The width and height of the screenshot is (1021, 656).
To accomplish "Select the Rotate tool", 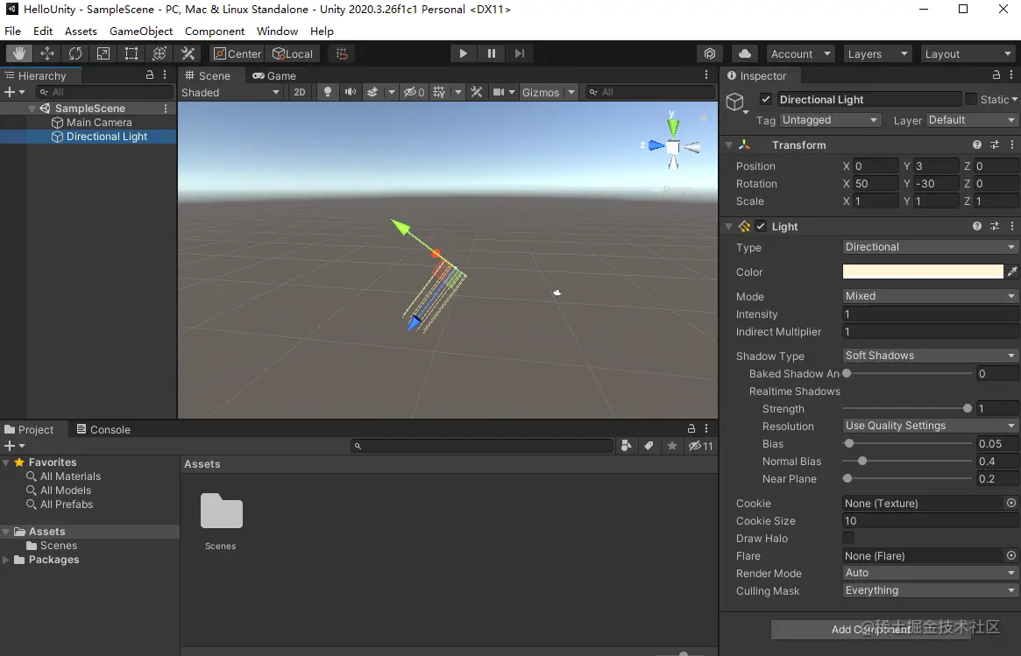I will point(74,53).
